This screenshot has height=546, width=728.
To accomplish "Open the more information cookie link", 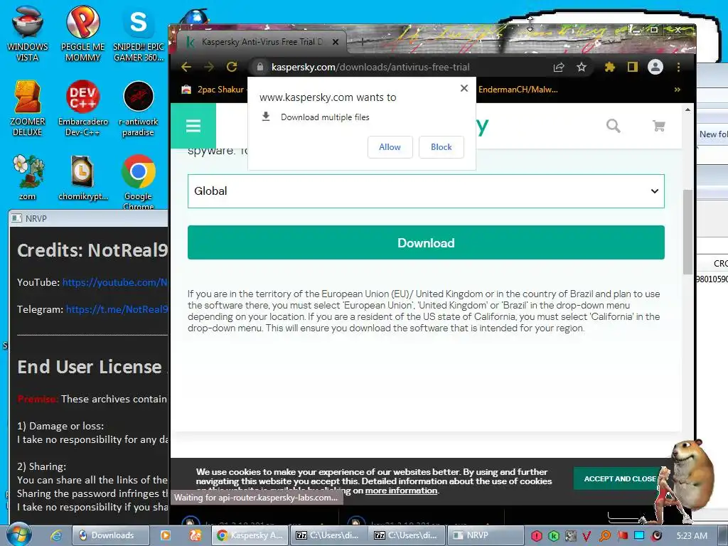I will click(401, 491).
